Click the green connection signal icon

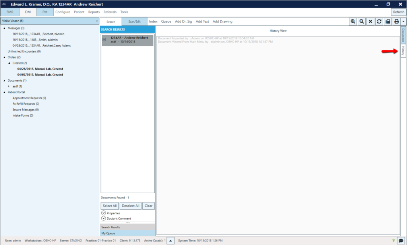click(x=393, y=241)
